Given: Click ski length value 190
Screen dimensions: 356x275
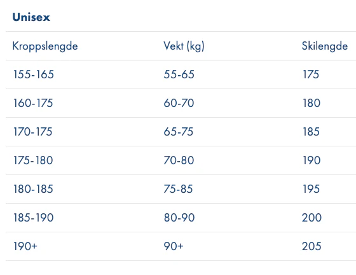Looking at the screenshot, I should [311, 160].
